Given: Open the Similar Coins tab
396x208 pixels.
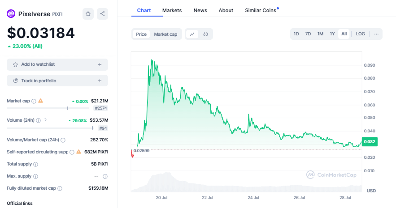Looking at the screenshot, I should click(x=261, y=10).
